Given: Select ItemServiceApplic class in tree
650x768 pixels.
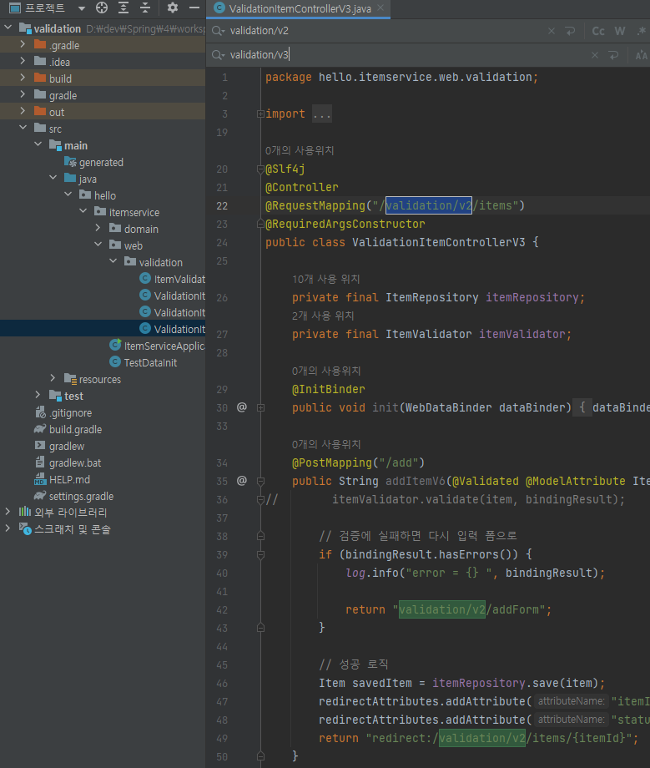Looking at the screenshot, I should coord(157,346).
